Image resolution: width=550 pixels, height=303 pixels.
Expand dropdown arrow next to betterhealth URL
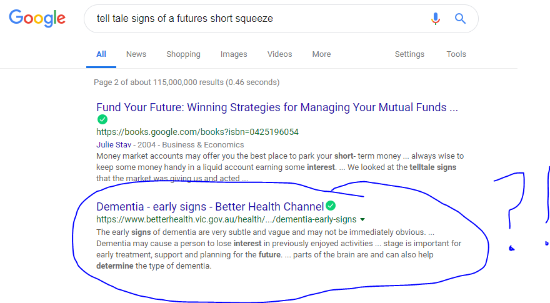point(362,219)
